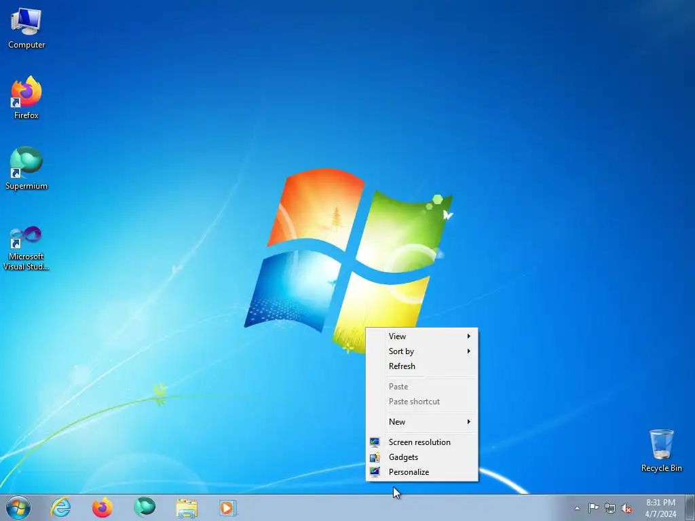Select the Recycle Bin icon
Screen dimensions: 695x521
(x=661, y=450)
